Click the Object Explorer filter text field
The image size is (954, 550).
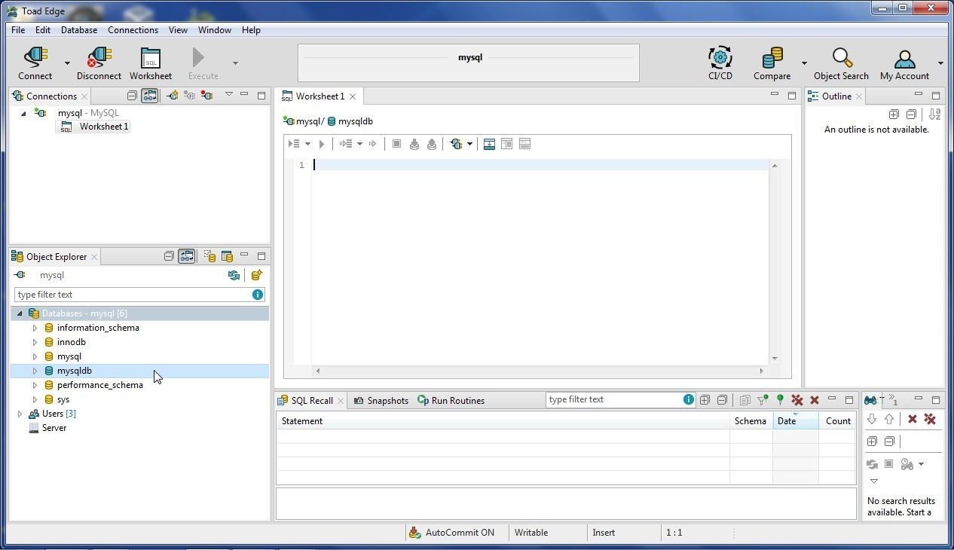tap(133, 295)
